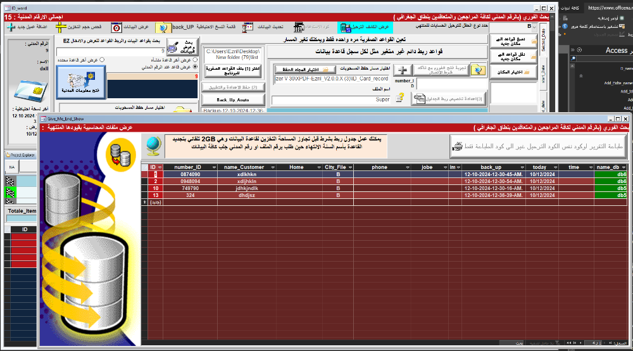633x351 pixels.
Task: Click the officena URL in browser window
Action: (x=610, y=8)
